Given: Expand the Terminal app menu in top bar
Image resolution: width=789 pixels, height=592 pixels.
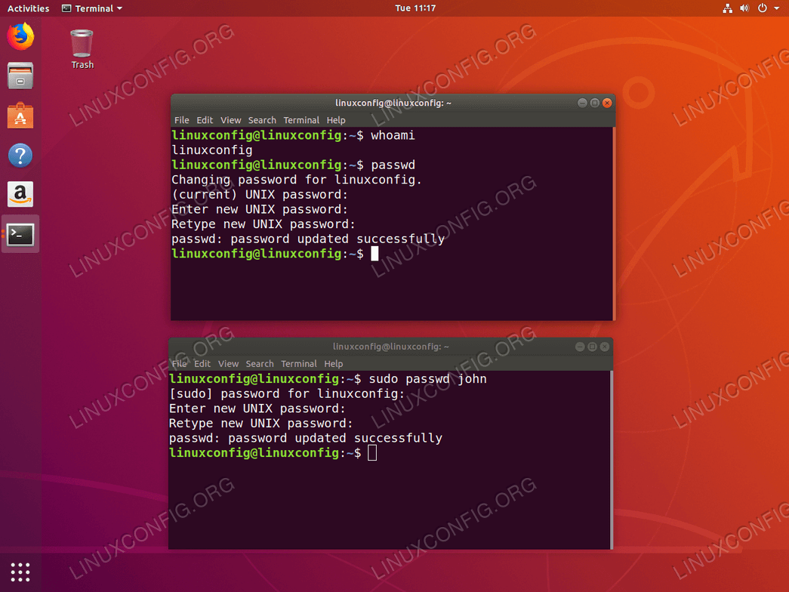Looking at the screenshot, I should [92, 8].
